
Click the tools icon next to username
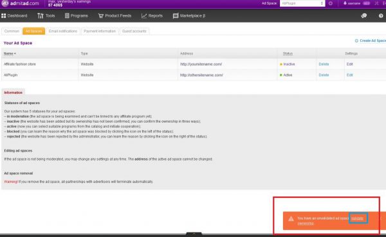376,3
